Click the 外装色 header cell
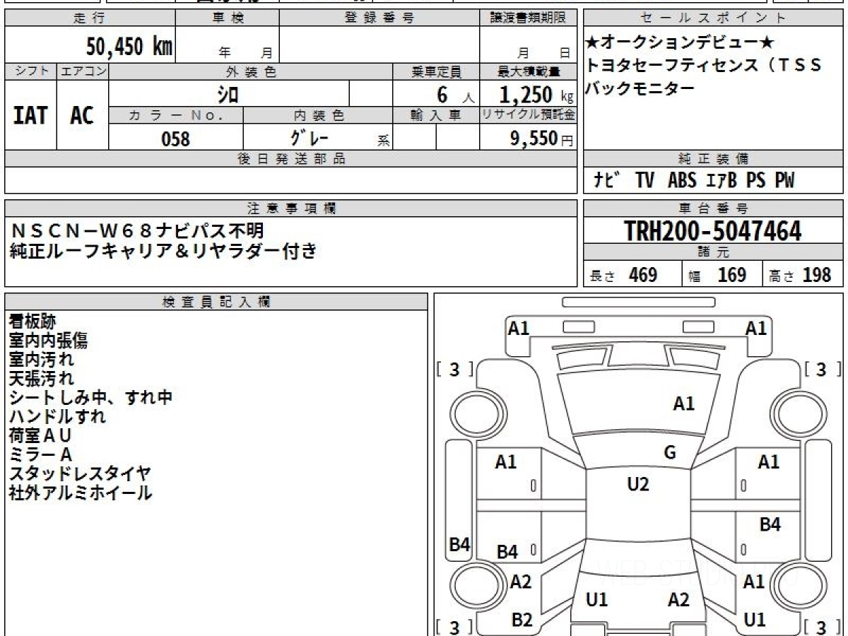Screen dimensions: 848x636 [251, 71]
